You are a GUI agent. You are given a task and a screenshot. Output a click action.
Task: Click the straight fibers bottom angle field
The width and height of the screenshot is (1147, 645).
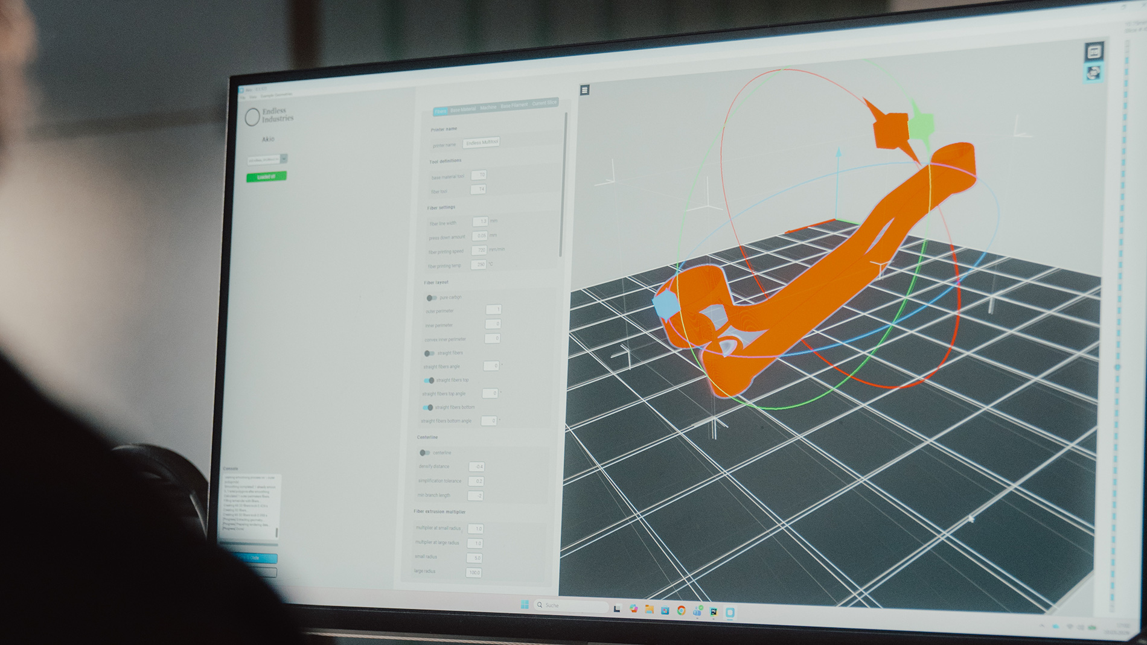click(x=489, y=421)
